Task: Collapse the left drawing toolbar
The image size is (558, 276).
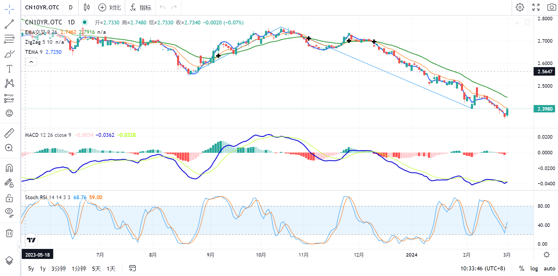Action: coord(19,247)
